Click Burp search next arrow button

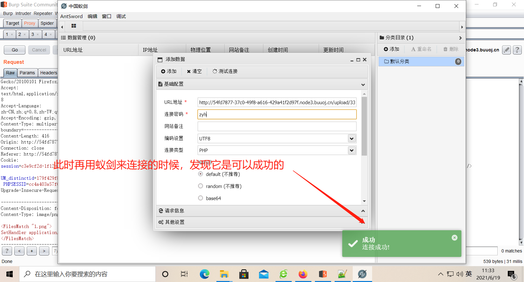tap(44, 251)
